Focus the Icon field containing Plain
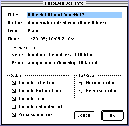 [74, 31]
